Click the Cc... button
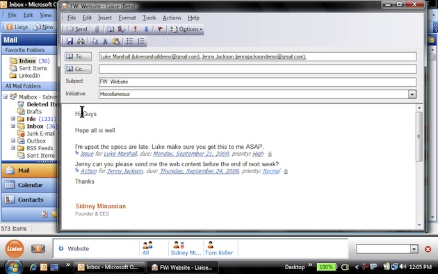 coord(78,69)
